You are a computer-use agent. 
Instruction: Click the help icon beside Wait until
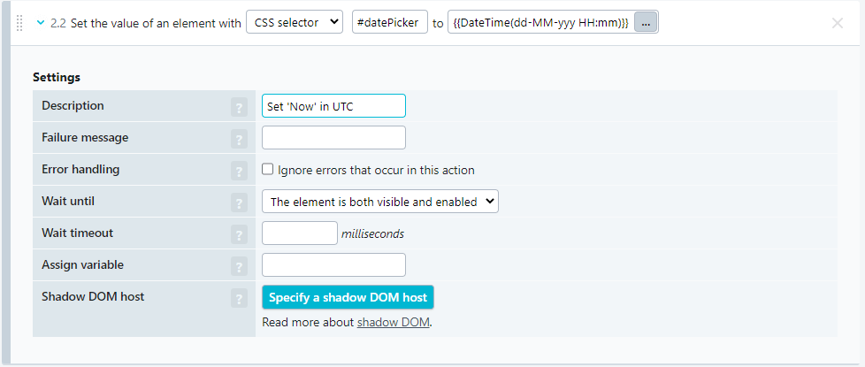pos(239,203)
